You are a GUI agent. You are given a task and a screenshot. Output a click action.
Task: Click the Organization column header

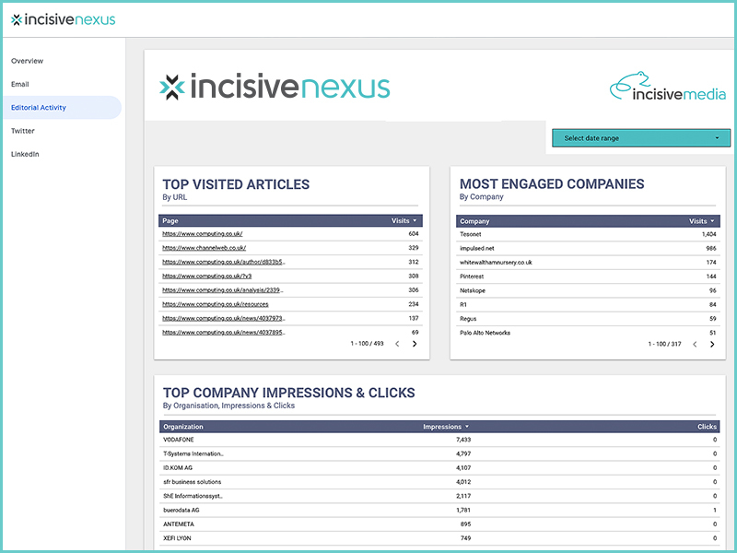tap(183, 427)
